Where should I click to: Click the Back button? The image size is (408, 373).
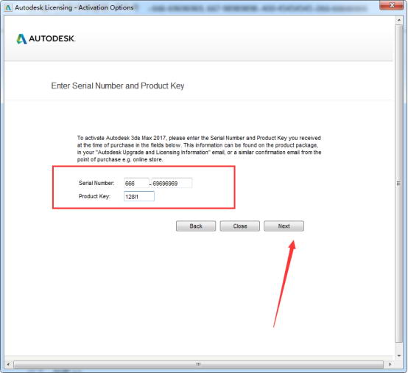(196, 226)
